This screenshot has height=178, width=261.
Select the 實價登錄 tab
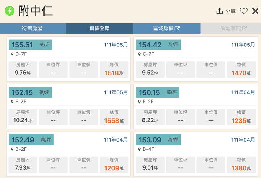coord(100,29)
